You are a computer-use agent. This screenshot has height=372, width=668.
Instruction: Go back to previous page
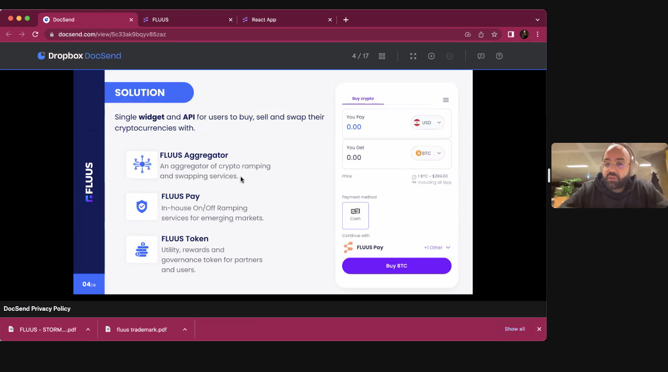[x=9, y=34]
